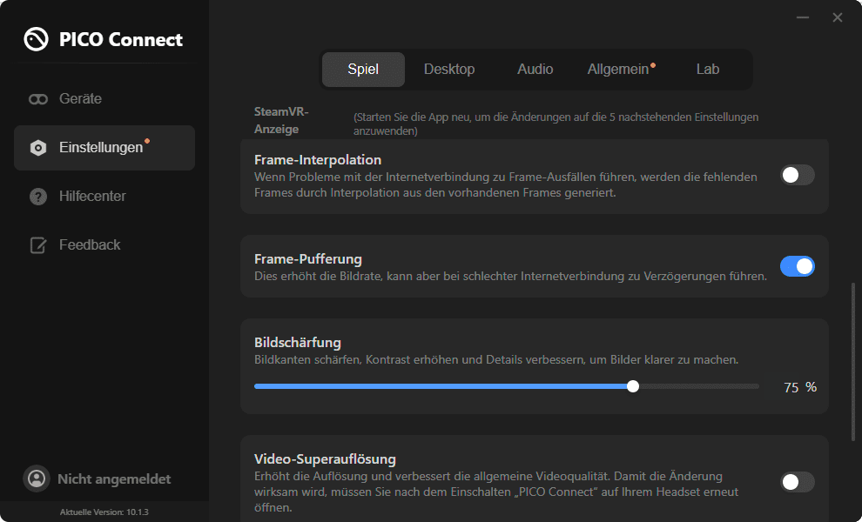Click the Bildschärfung slider handle
862x522 pixels.
(x=633, y=386)
